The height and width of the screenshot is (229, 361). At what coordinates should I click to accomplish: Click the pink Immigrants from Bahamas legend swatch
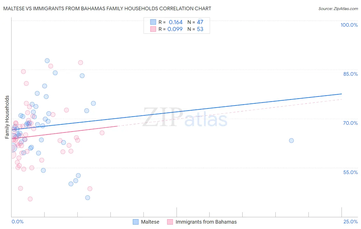click(170, 222)
